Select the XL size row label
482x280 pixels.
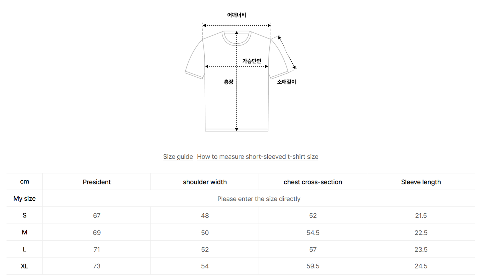tap(24, 266)
